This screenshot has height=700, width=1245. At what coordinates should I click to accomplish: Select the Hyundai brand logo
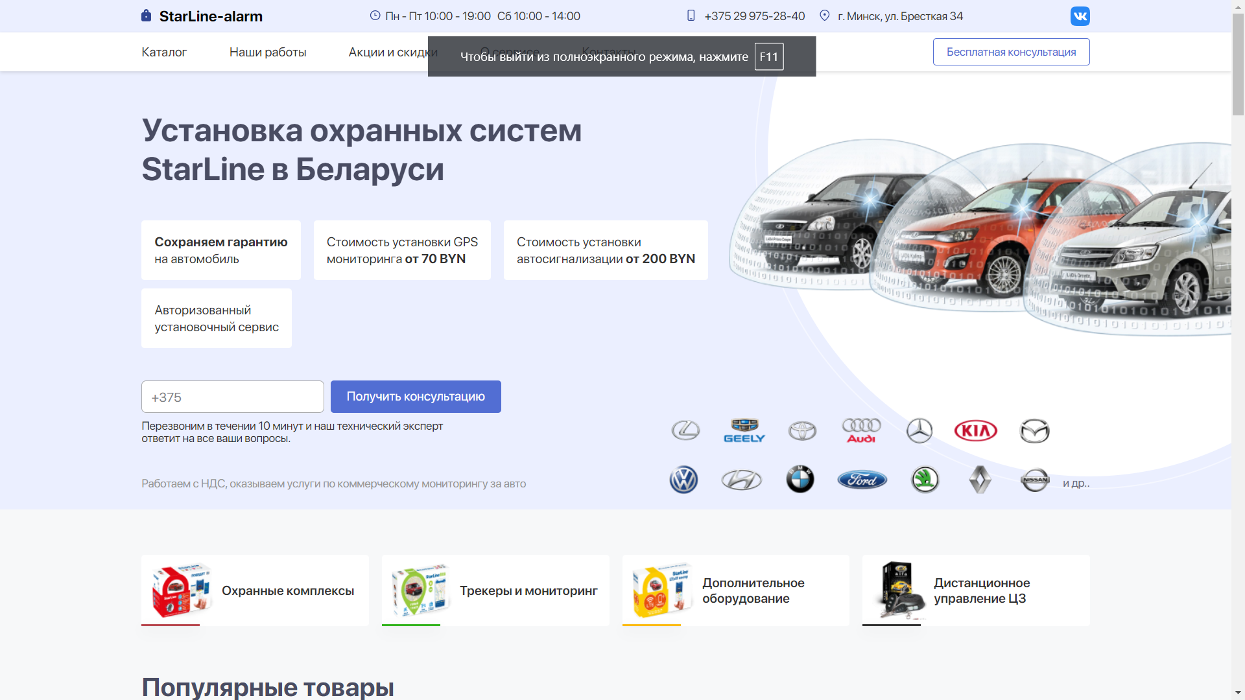[x=741, y=480]
